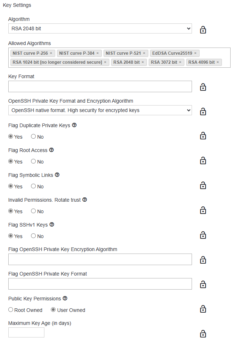Click the lock icon beside Key Format
The height and width of the screenshot is (340, 236).
point(203,86)
